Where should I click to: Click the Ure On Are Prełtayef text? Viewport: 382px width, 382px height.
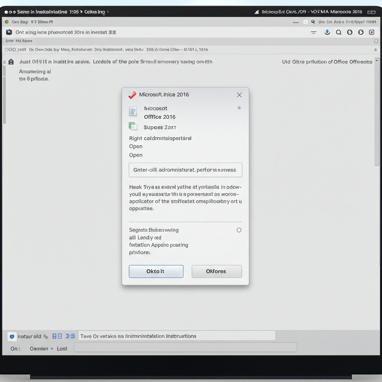[347, 22]
